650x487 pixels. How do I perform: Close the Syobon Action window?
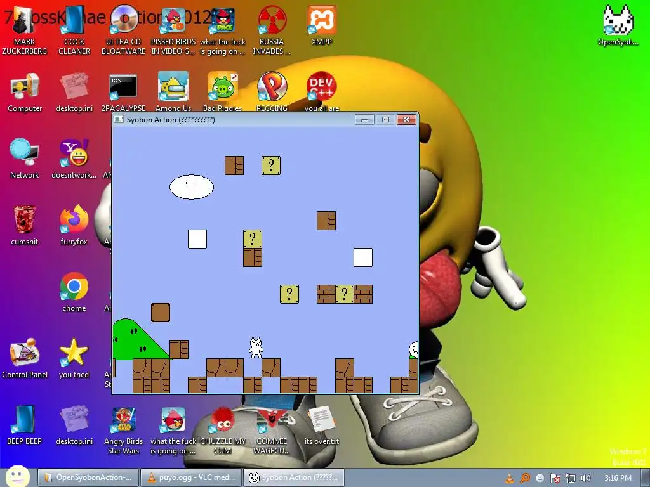pyautogui.click(x=406, y=120)
